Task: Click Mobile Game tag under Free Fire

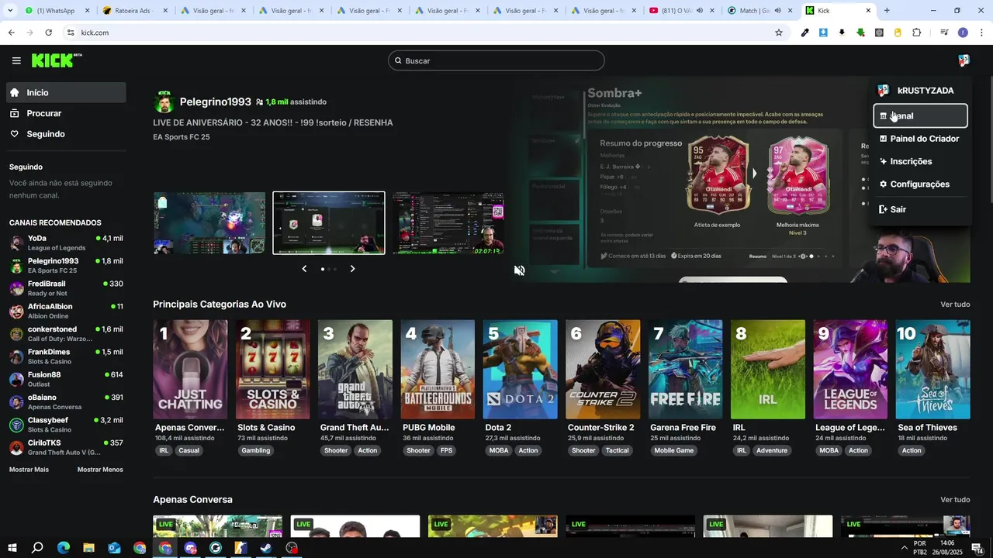Action: [674, 450]
